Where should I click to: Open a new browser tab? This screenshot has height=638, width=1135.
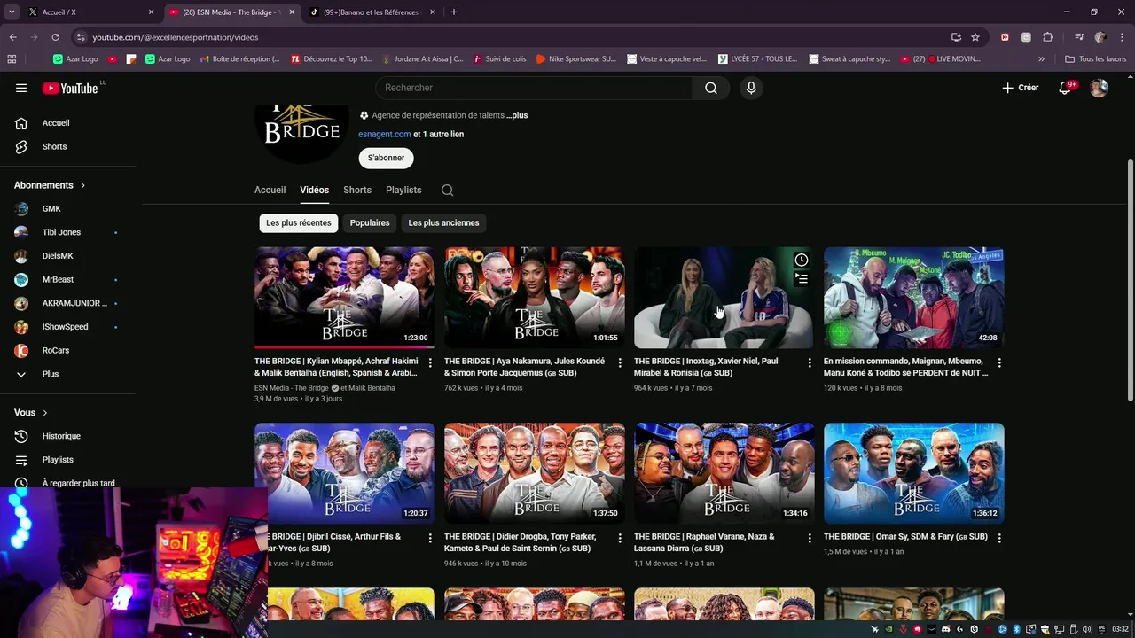point(454,12)
